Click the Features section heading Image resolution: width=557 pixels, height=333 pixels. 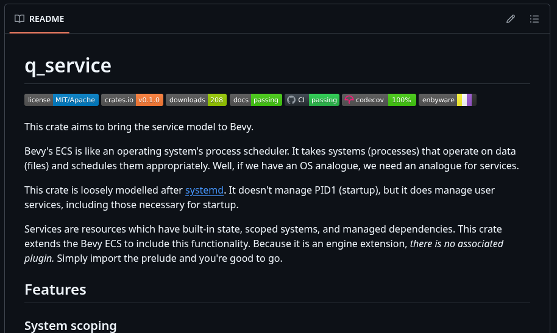(x=55, y=289)
